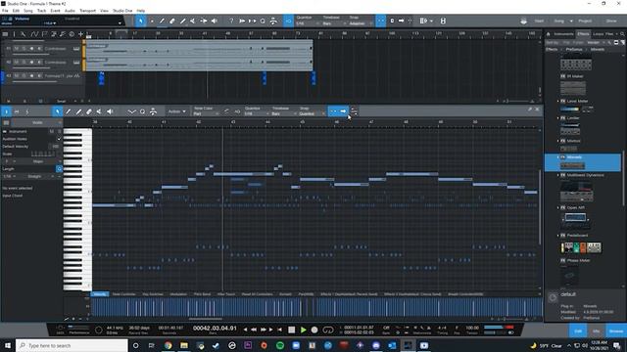Select the Arrow tool in the top toolbar
The width and height of the screenshot is (627, 352).
coord(140,21)
